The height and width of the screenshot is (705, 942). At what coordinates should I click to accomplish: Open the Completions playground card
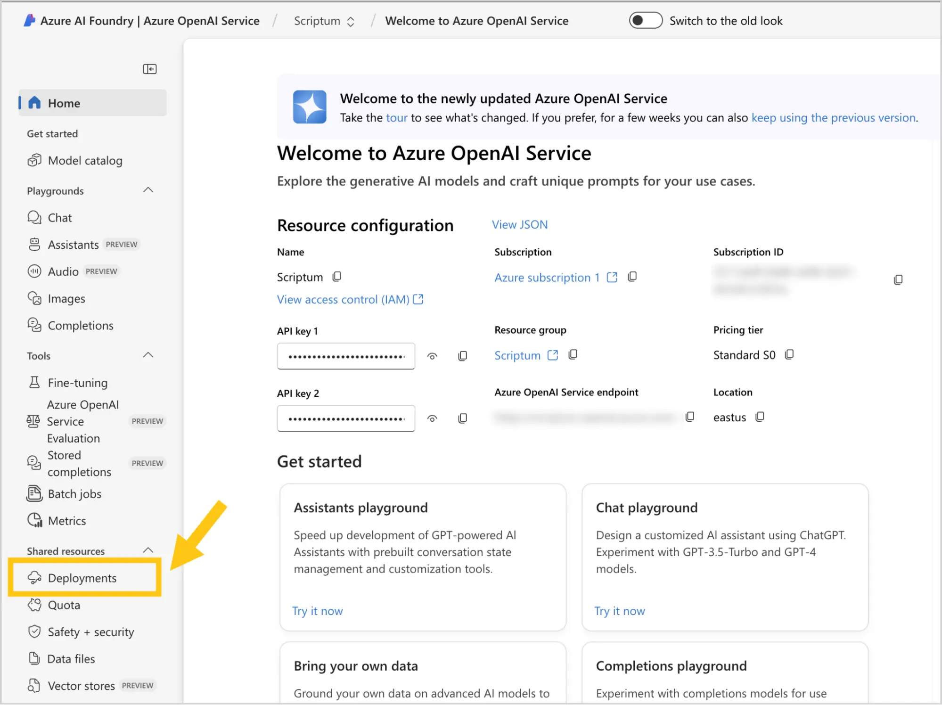[725, 672]
